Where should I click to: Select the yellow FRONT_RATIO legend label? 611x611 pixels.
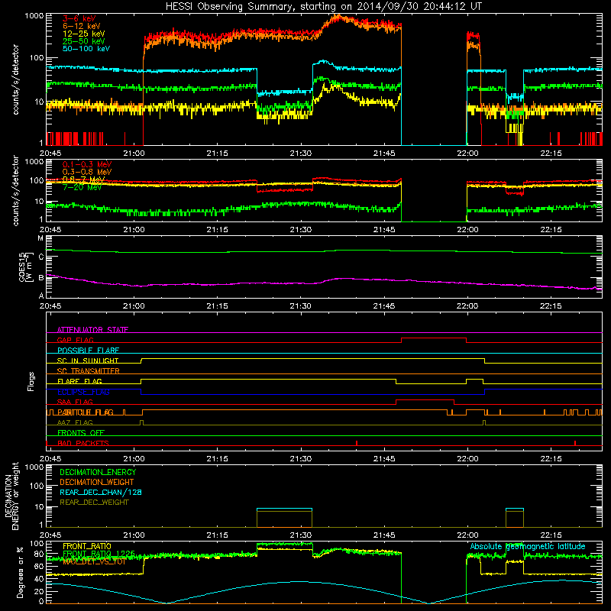tap(87, 546)
